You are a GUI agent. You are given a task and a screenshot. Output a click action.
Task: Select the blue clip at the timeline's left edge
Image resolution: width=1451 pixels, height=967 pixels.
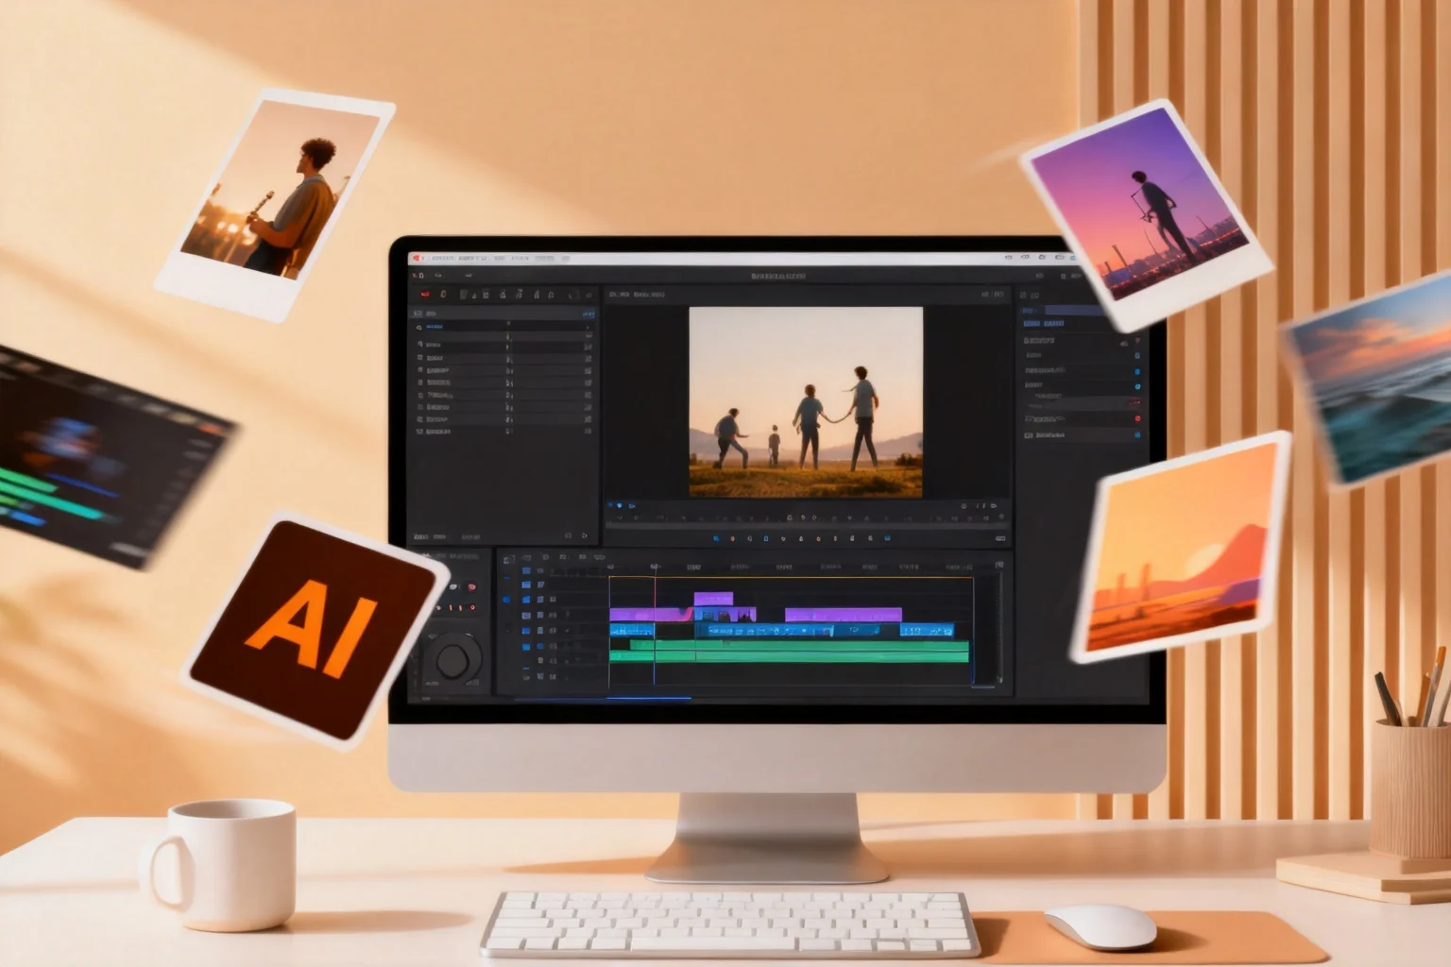(632, 630)
